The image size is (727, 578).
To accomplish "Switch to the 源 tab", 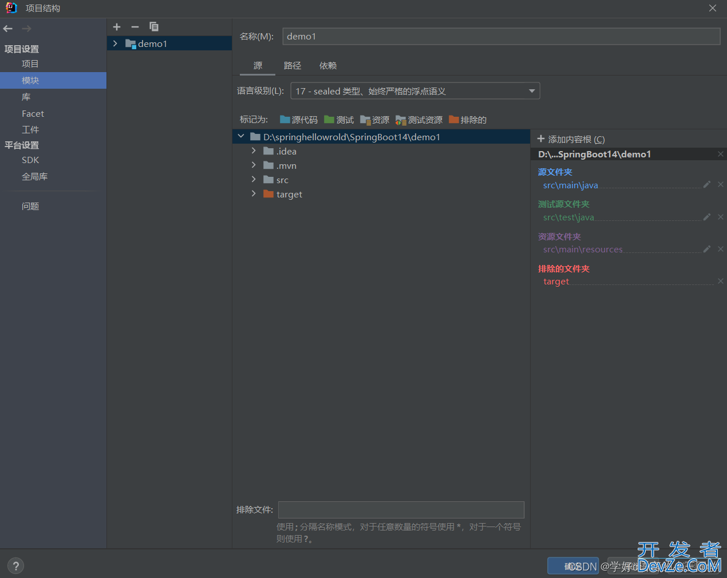I will click(258, 66).
